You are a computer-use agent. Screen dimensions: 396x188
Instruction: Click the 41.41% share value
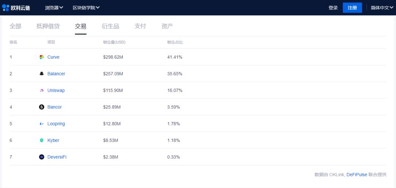(175, 57)
